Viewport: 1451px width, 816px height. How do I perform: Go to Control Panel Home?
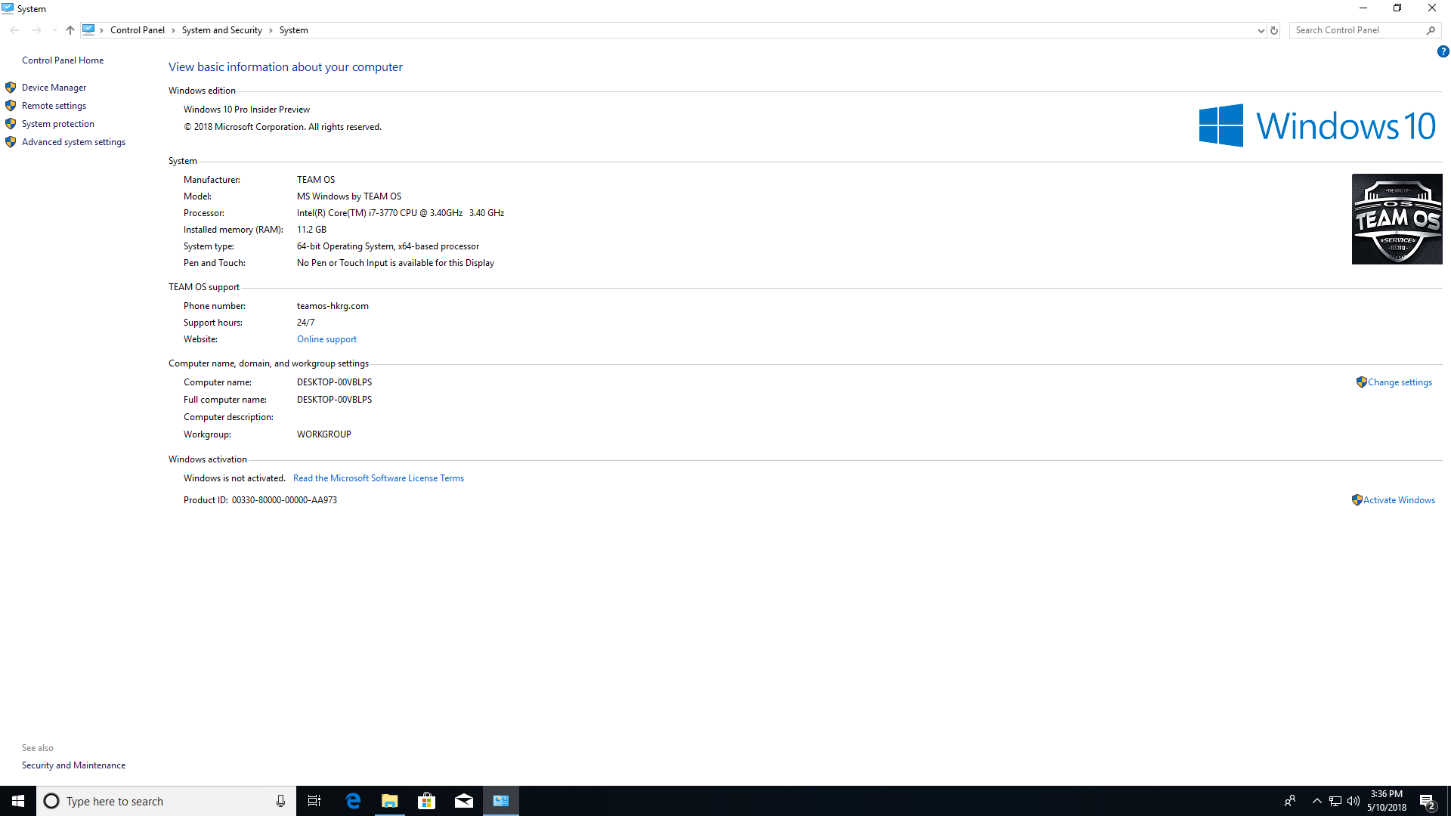[63, 60]
